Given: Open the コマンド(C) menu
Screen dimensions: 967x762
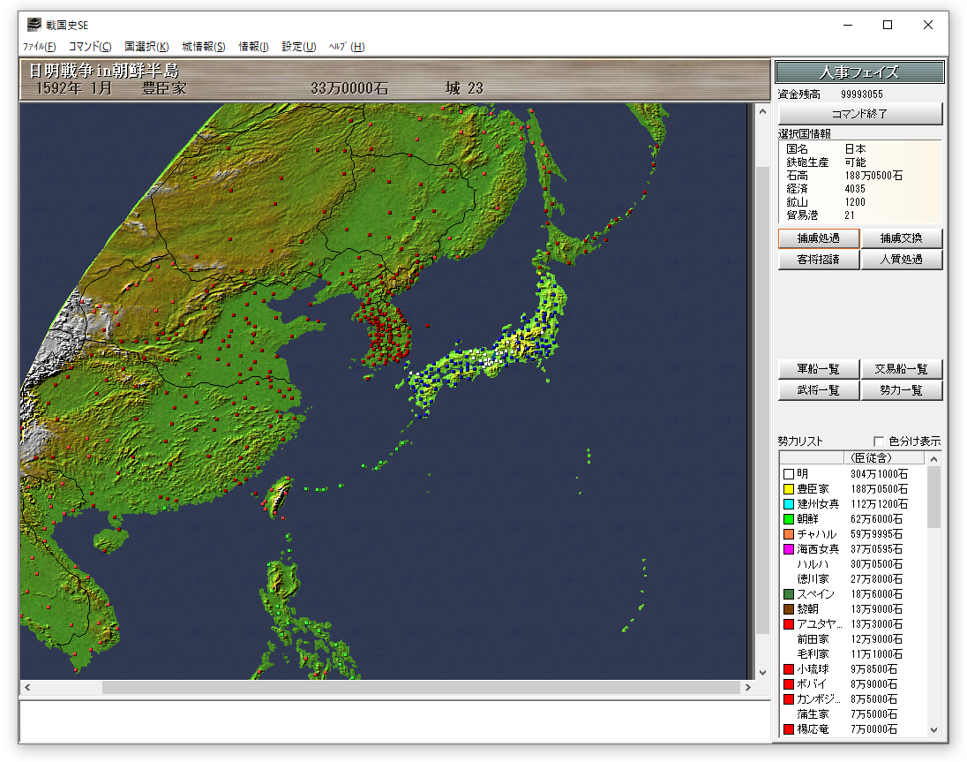Looking at the screenshot, I should [90, 47].
